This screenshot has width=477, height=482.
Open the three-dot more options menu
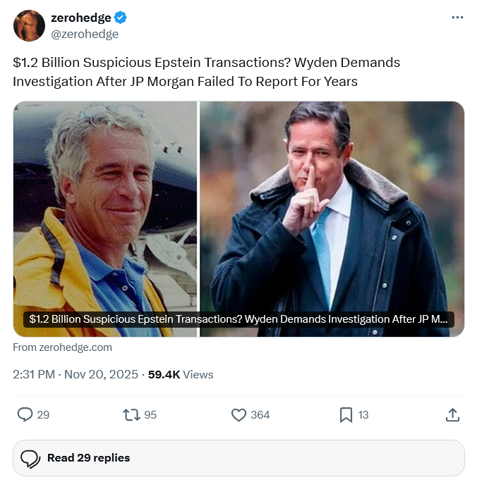[457, 18]
